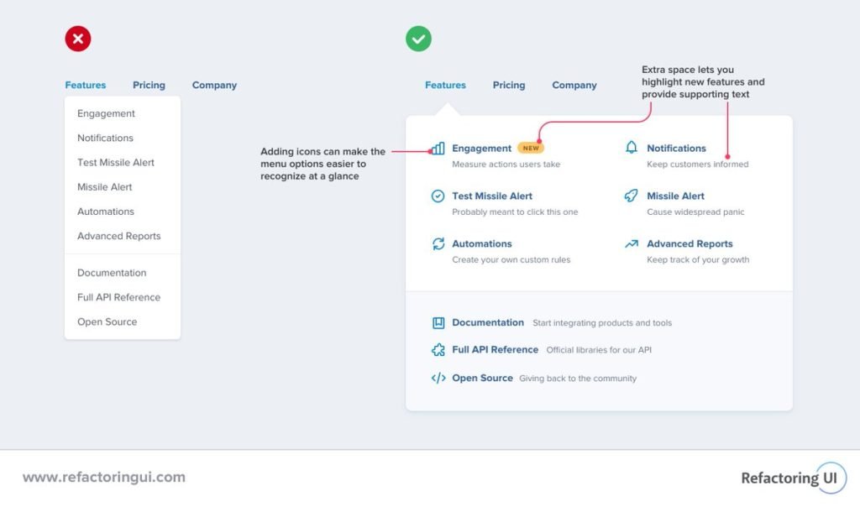Click the Open Source code brackets icon
The width and height of the screenshot is (860, 507).
(x=438, y=379)
